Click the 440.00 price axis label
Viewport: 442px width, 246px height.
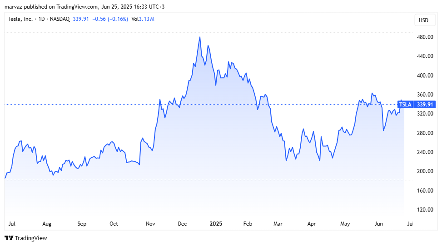[x=425, y=56]
